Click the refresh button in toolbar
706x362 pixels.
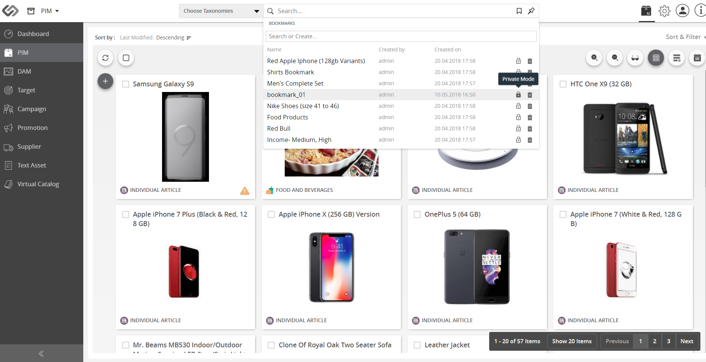[x=105, y=58]
